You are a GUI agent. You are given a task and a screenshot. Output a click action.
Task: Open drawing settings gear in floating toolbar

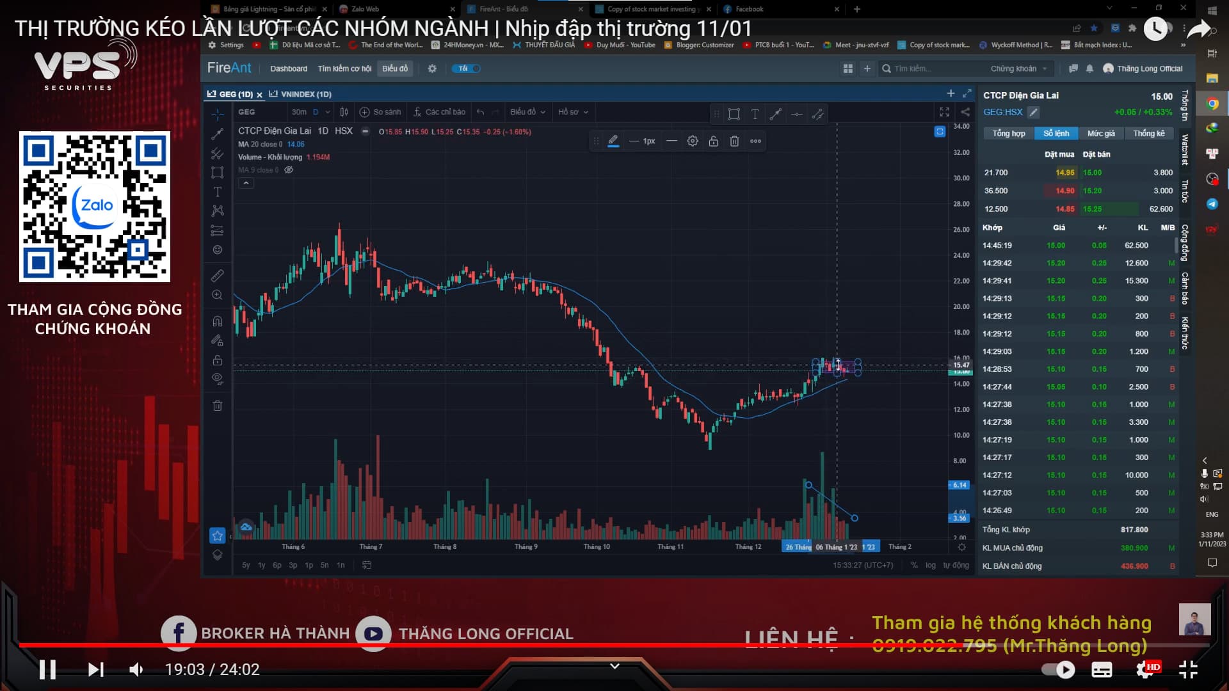tap(693, 141)
